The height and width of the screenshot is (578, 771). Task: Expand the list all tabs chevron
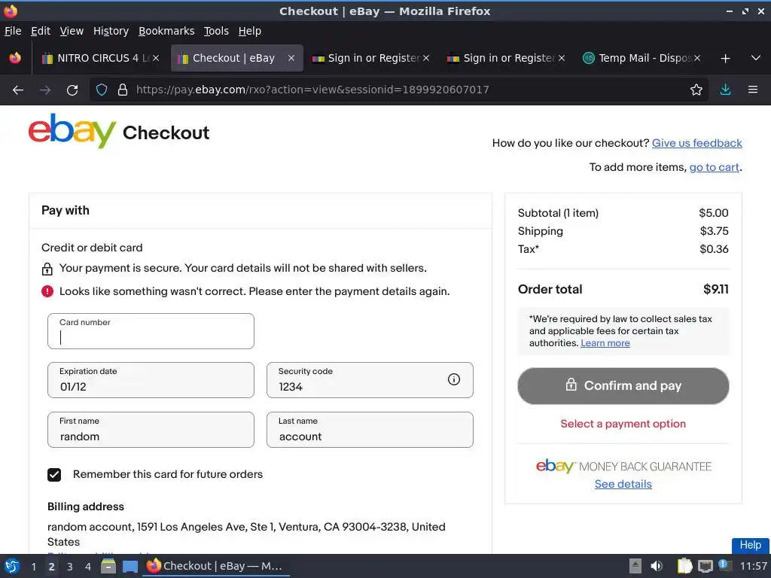tap(756, 58)
